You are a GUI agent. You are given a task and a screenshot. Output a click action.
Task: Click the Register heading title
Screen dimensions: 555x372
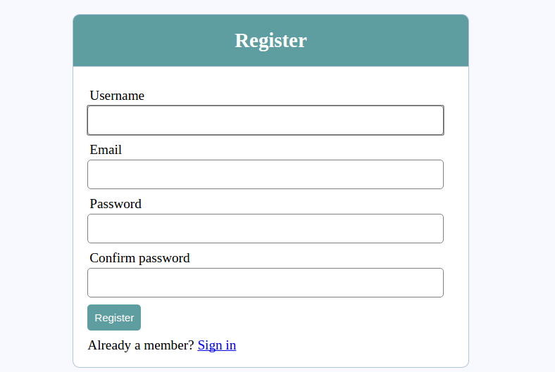270,41
